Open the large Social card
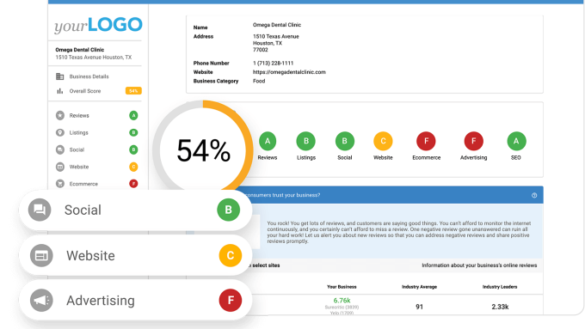 tap(135, 210)
